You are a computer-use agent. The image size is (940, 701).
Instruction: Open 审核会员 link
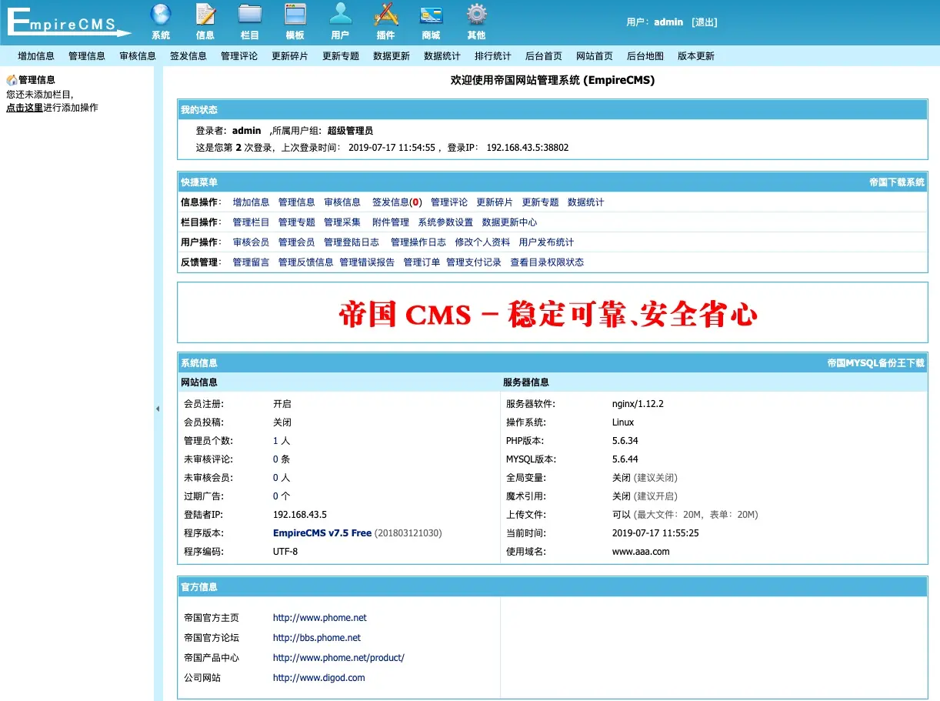(x=252, y=242)
